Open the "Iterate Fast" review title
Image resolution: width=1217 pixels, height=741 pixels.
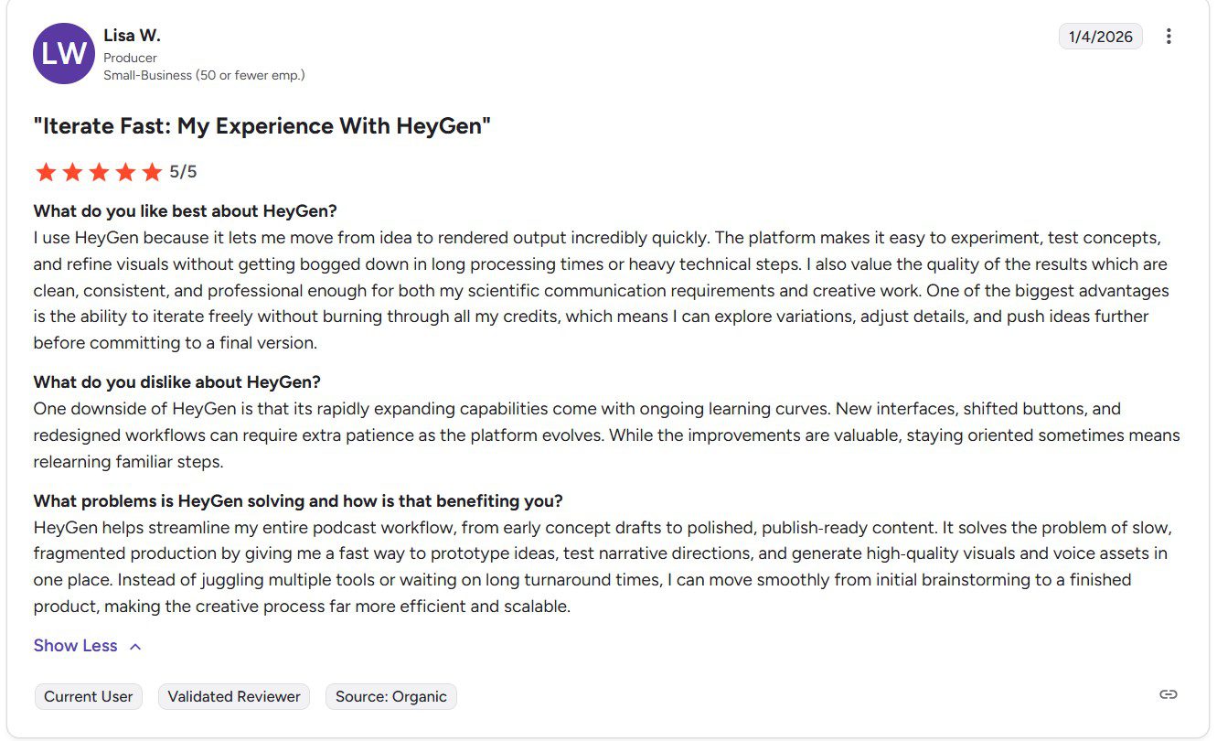[262, 125]
